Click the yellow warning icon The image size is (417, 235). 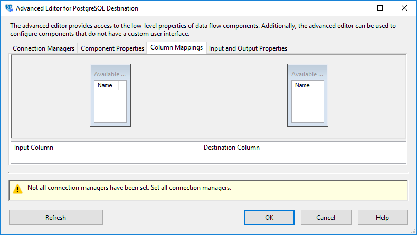pos(17,189)
